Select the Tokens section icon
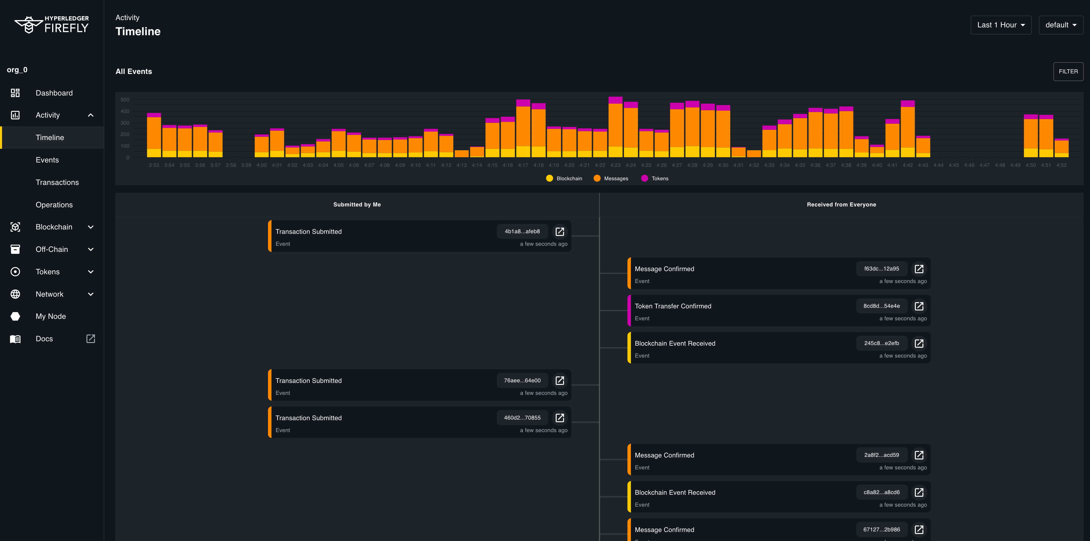Viewport: 1090px width, 541px height. pos(15,272)
